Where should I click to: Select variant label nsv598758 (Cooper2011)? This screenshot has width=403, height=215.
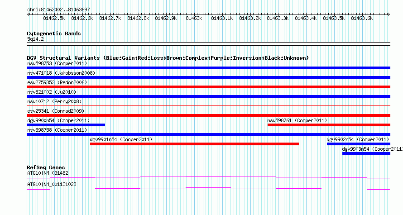(57, 130)
